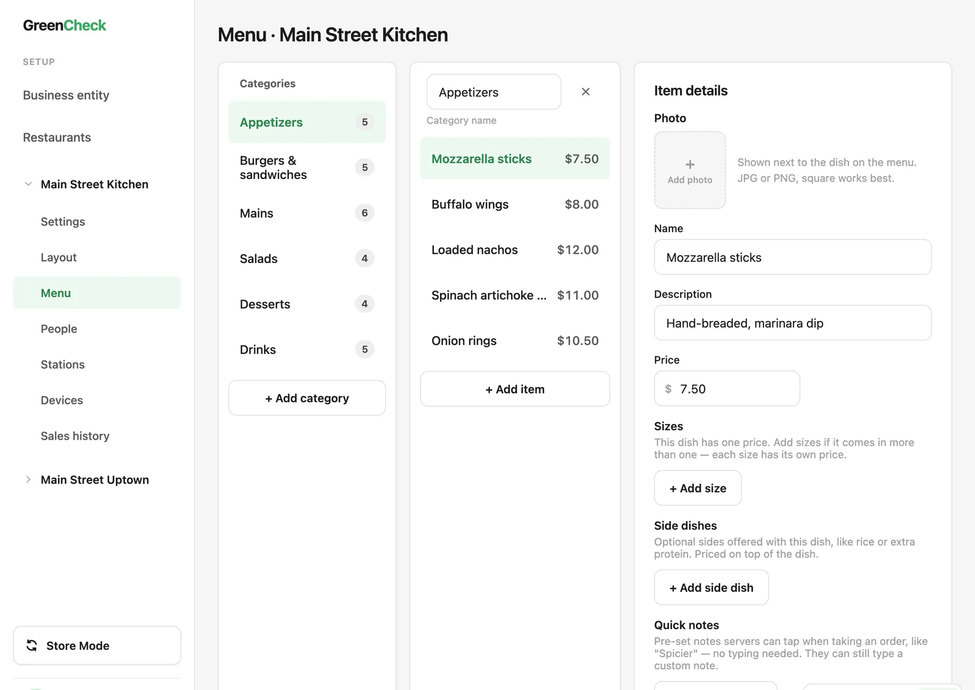Select Onion rings menu item
975x690 pixels.
pyautogui.click(x=515, y=341)
